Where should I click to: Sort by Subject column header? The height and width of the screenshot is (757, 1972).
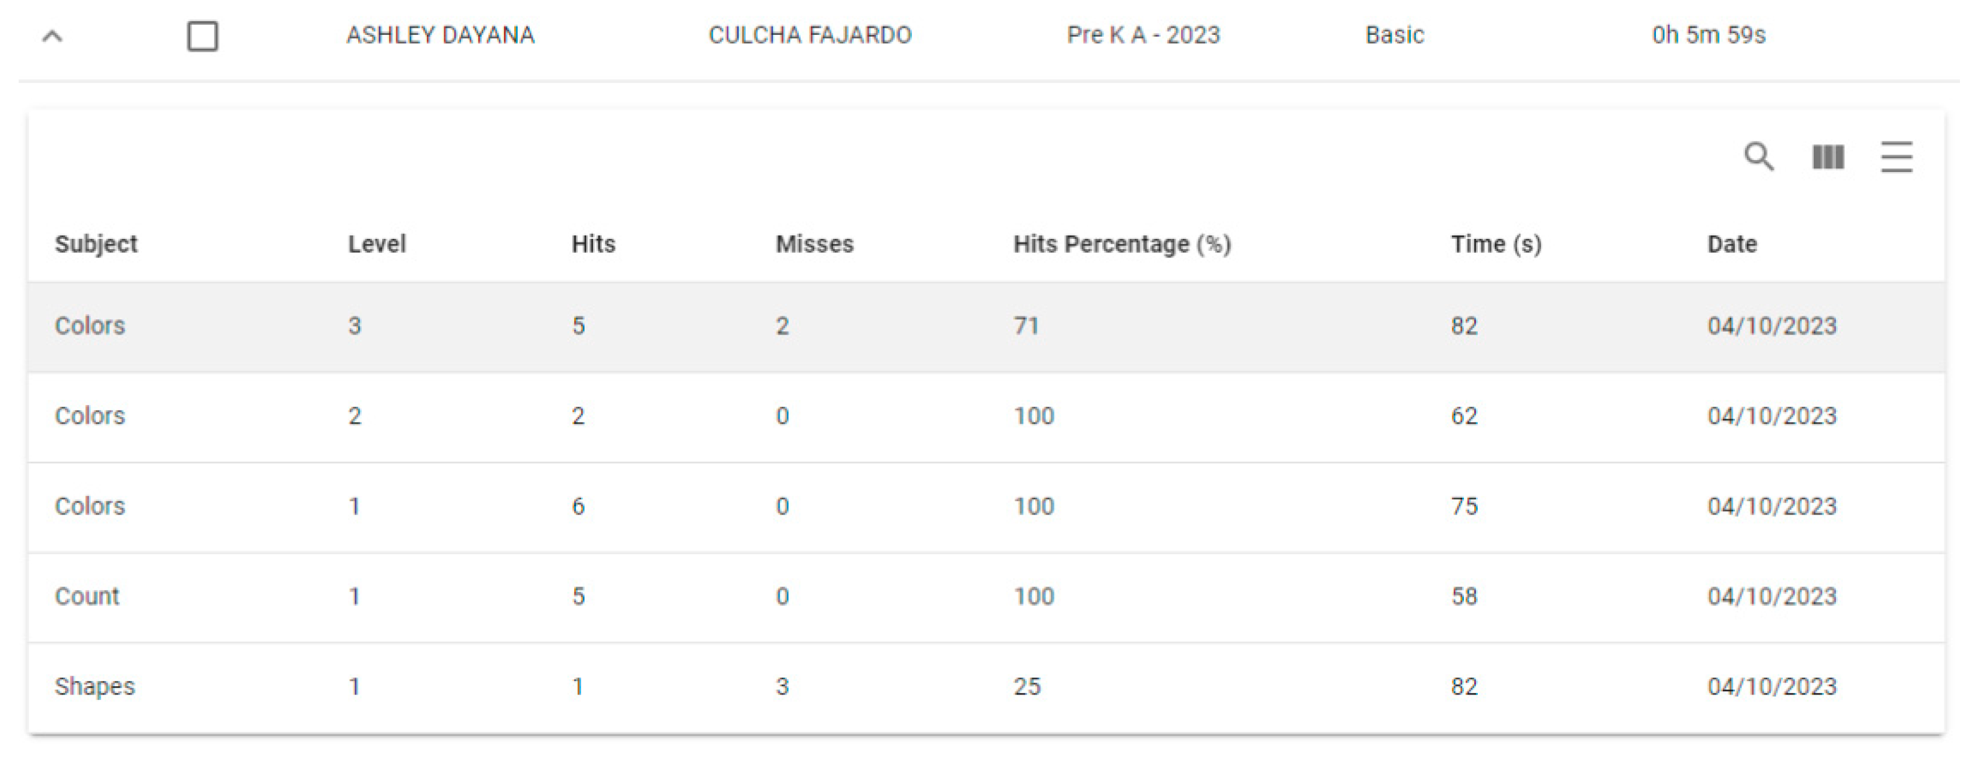tap(96, 244)
